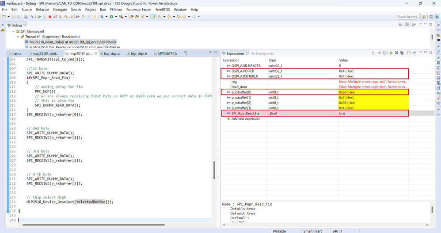Switch to the MPC5674F.h editor tab

click(x=166, y=53)
